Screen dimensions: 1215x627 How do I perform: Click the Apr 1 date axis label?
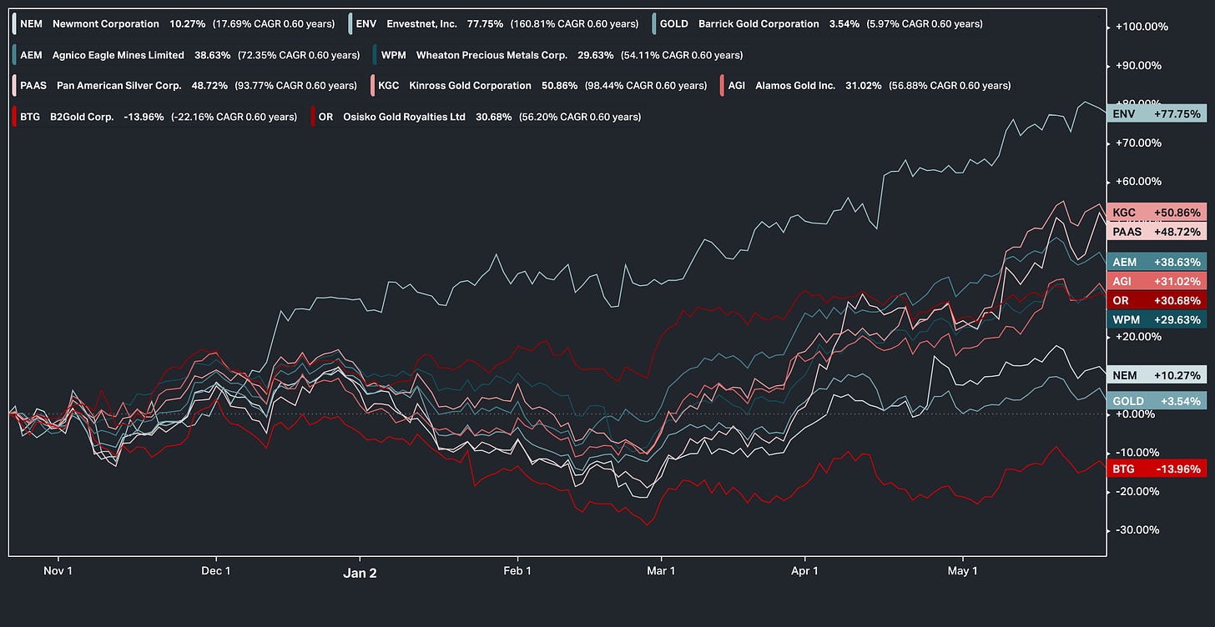pos(805,571)
